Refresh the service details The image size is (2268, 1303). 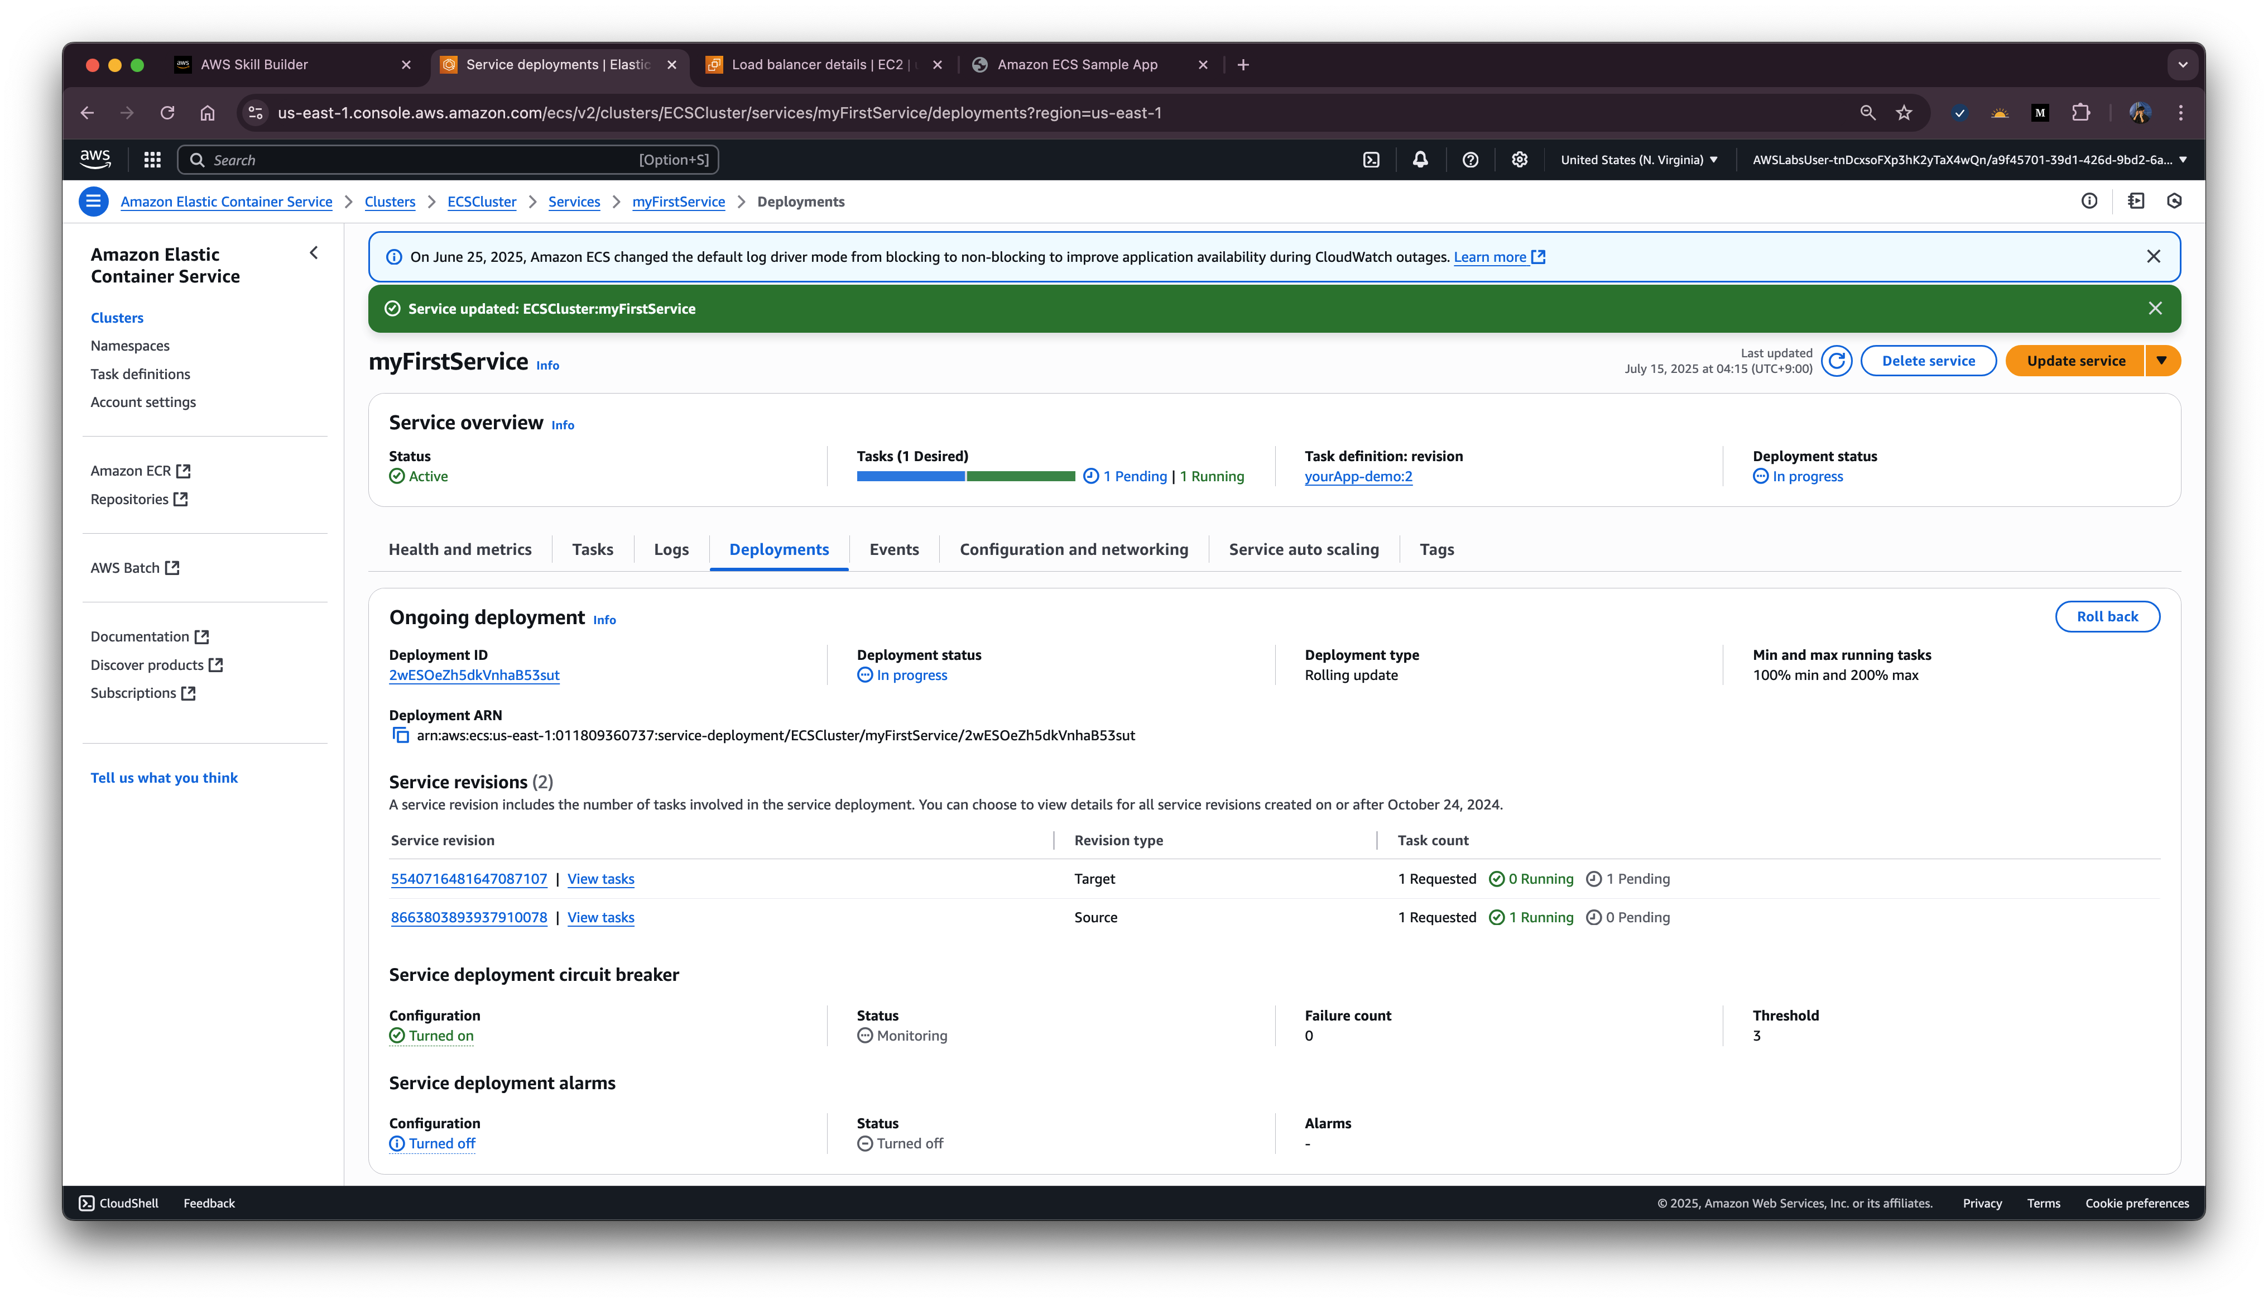click(x=1837, y=361)
